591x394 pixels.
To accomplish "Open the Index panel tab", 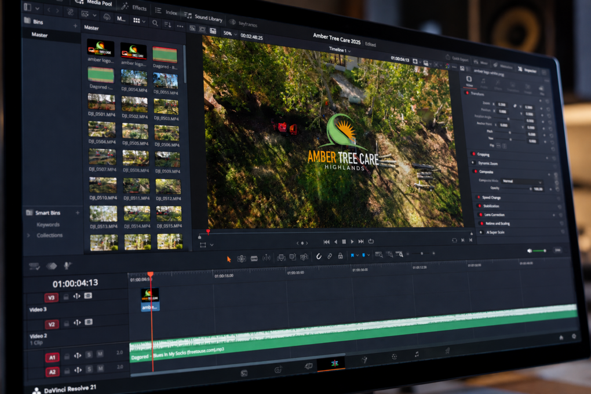I will pyautogui.click(x=166, y=12).
